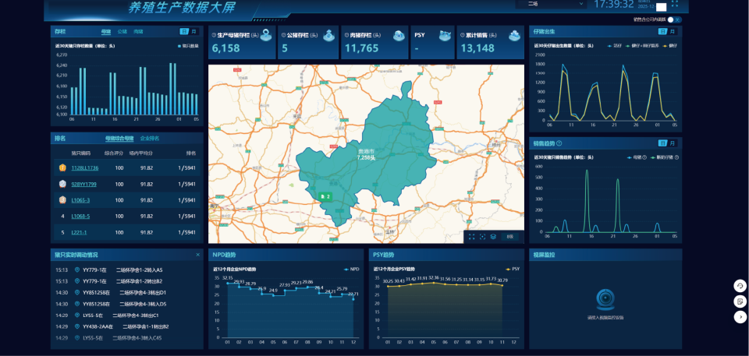
Task: Click the fullscreen icon beside the clock
Action: coord(674,4)
